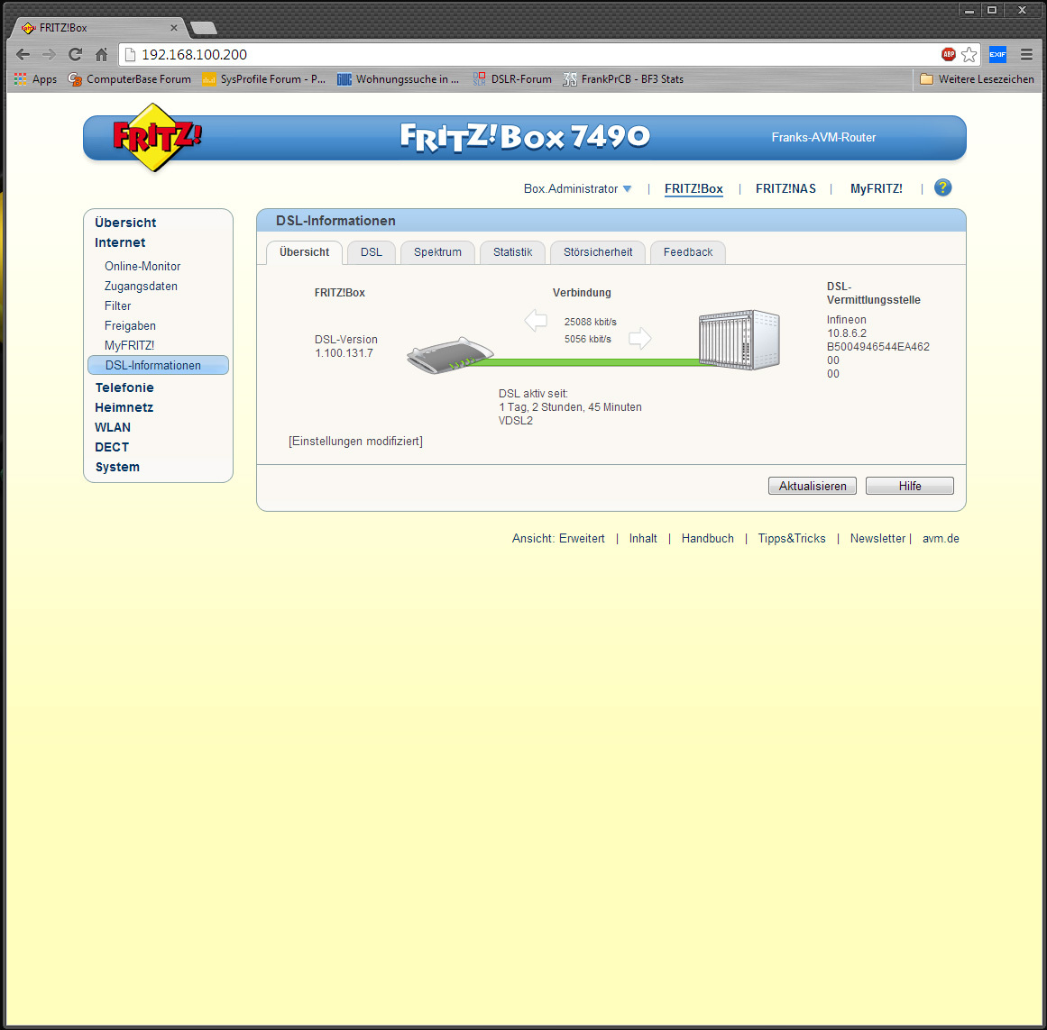Click the DSL exchange cabinet illustration

click(x=739, y=341)
